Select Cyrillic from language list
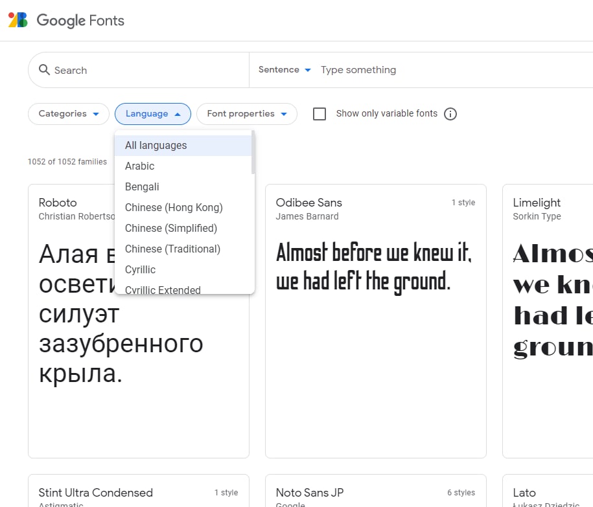Viewport: 593px width, 507px height. [x=183, y=270]
